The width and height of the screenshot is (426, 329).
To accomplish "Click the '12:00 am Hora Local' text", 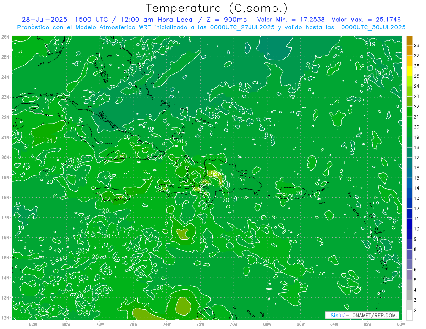I will (157, 20).
